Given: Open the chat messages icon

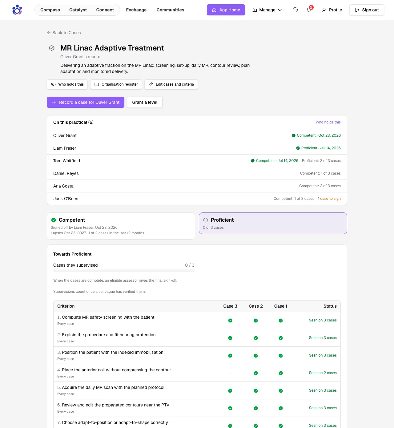Looking at the screenshot, I should pyautogui.click(x=295, y=10).
